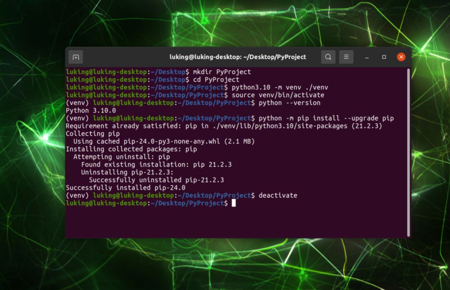Click the cursor at the last prompt
The image size is (450, 290).
click(x=234, y=203)
